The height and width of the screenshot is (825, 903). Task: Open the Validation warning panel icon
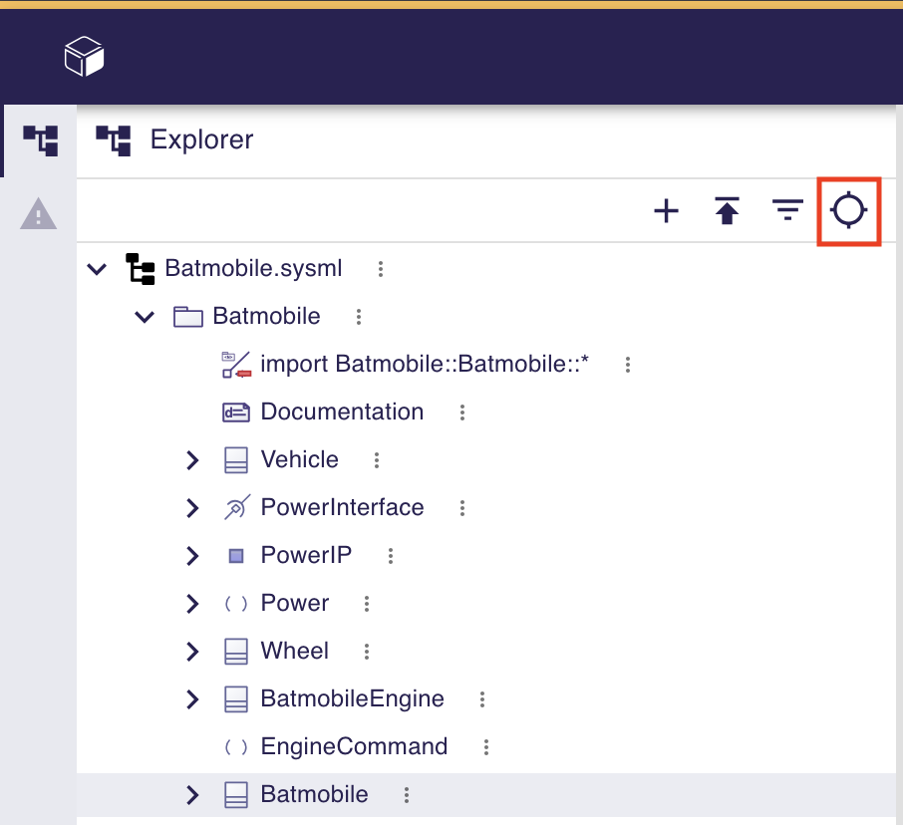tap(39, 214)
